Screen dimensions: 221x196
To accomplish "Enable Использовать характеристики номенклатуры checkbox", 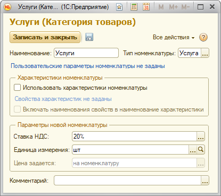I will [17, 88].
